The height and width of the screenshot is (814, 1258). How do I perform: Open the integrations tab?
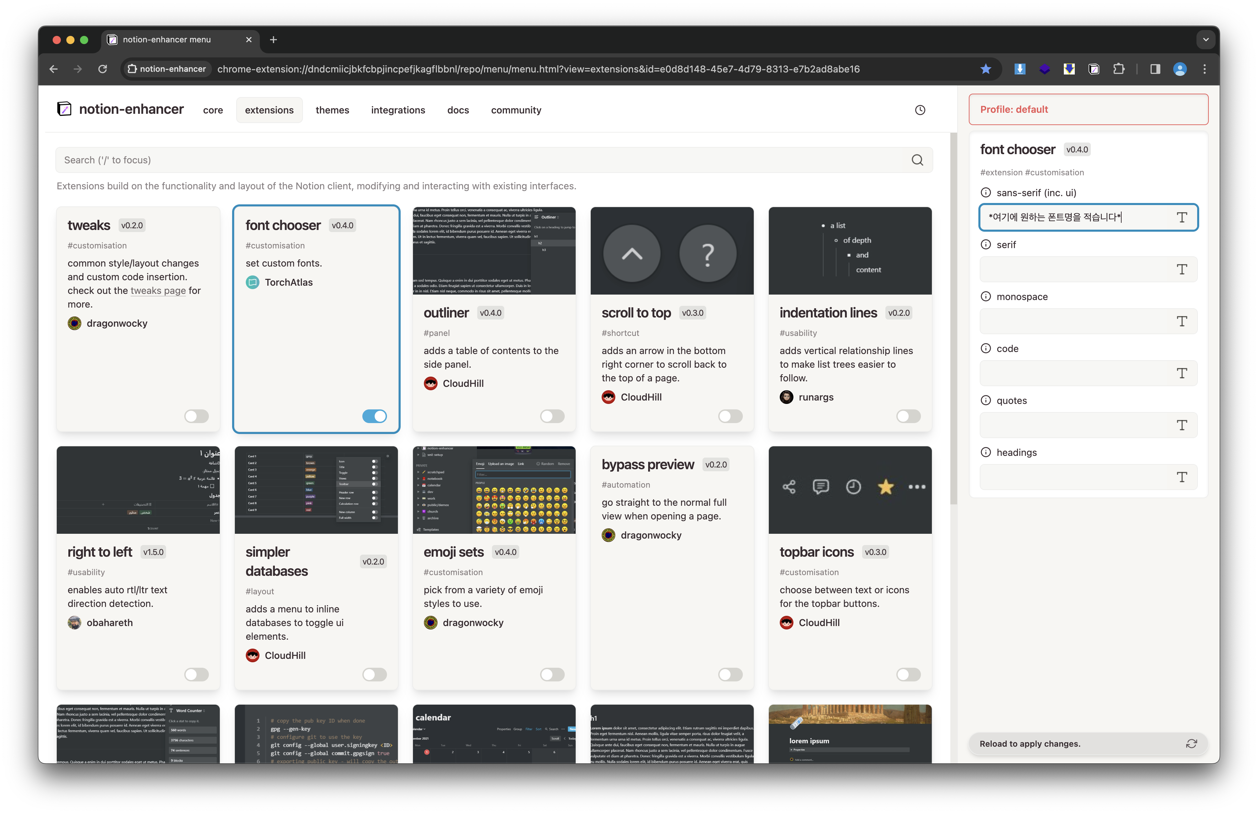(398, 110)
